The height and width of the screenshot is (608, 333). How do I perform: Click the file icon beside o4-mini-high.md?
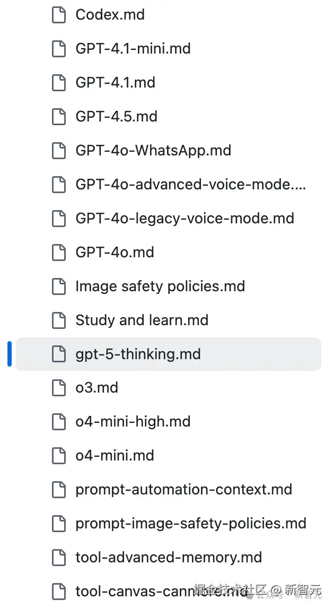[58, 422]
